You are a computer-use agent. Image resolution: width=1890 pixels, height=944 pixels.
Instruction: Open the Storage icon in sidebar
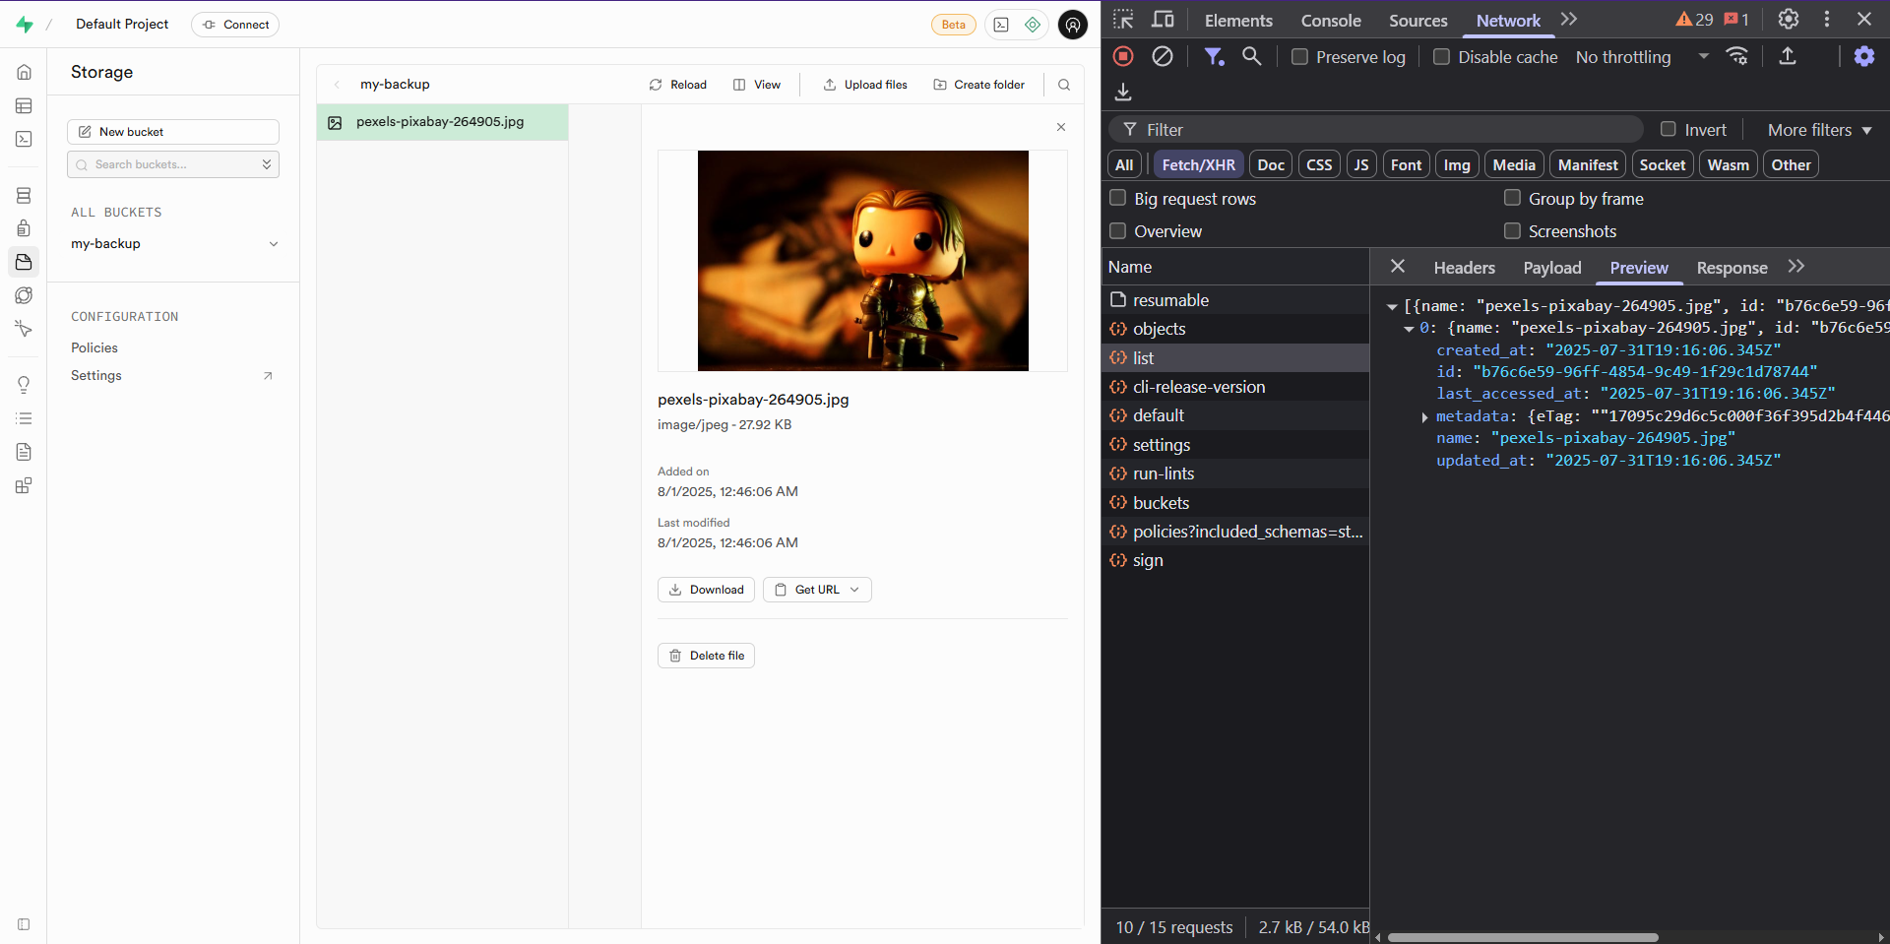coord(24,262)
